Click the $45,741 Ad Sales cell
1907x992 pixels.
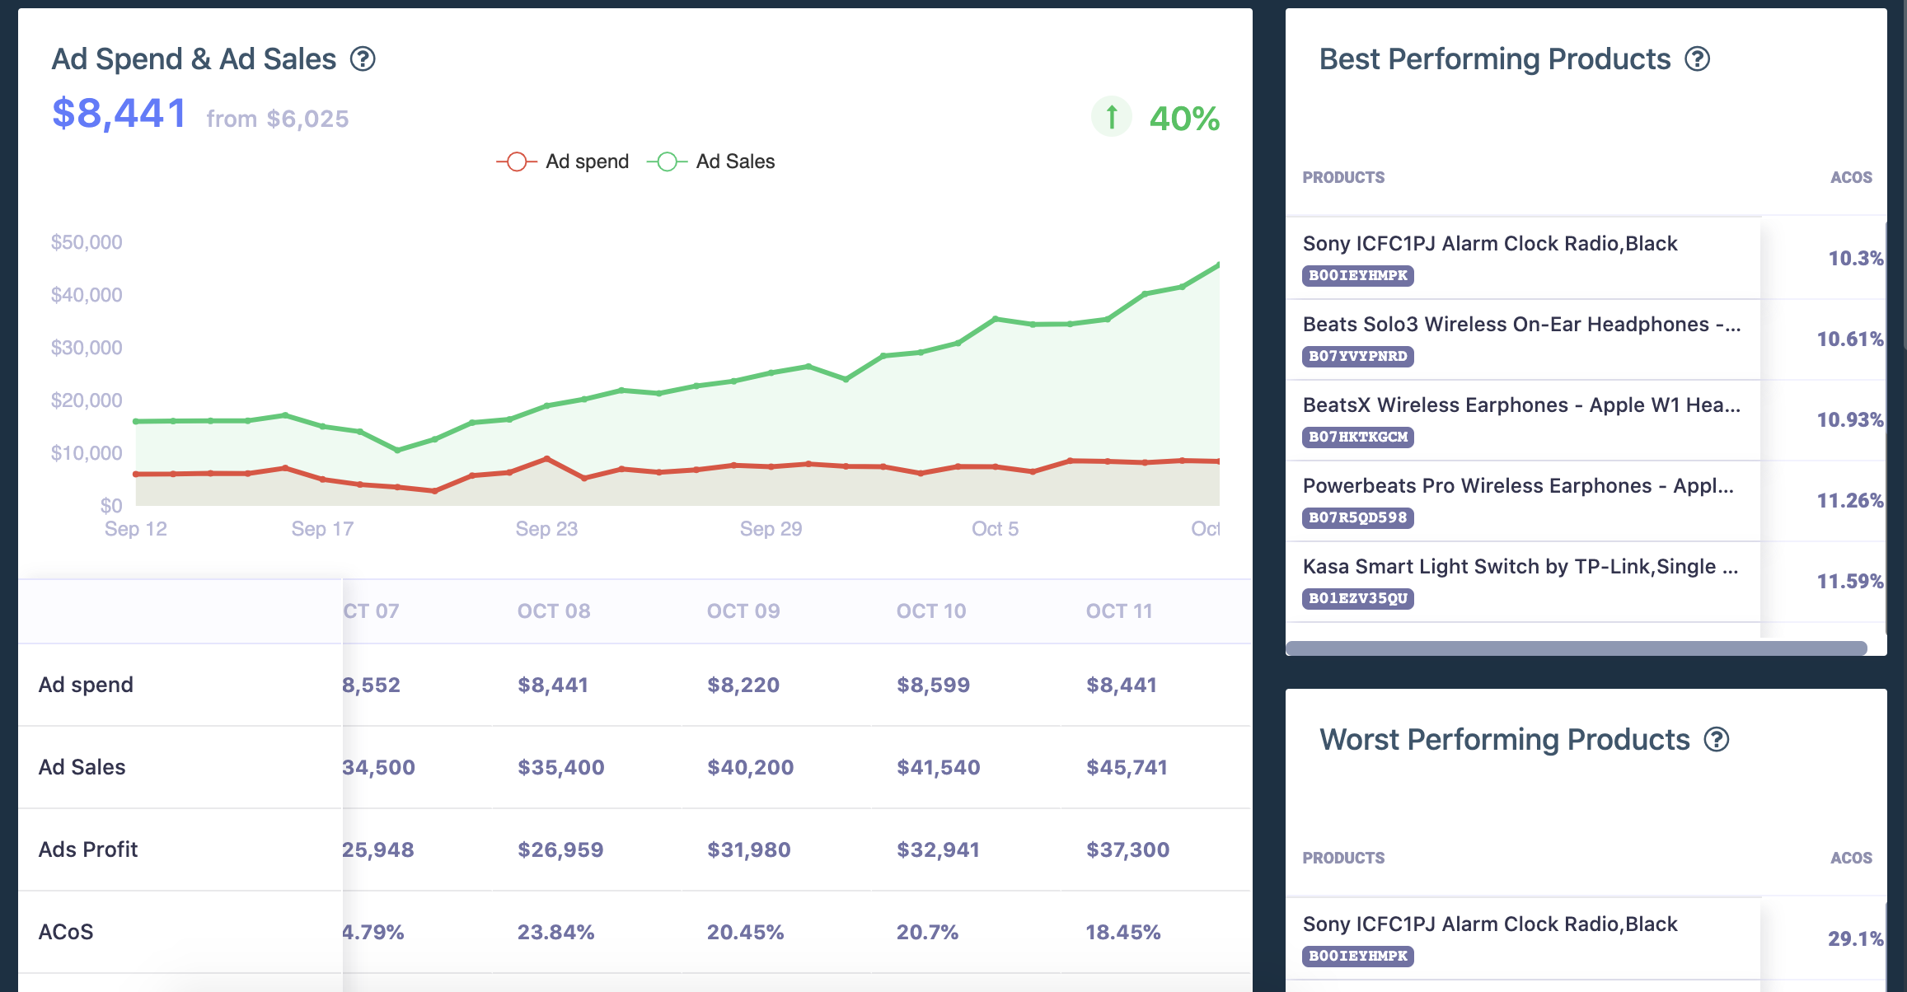(1127, 768)
